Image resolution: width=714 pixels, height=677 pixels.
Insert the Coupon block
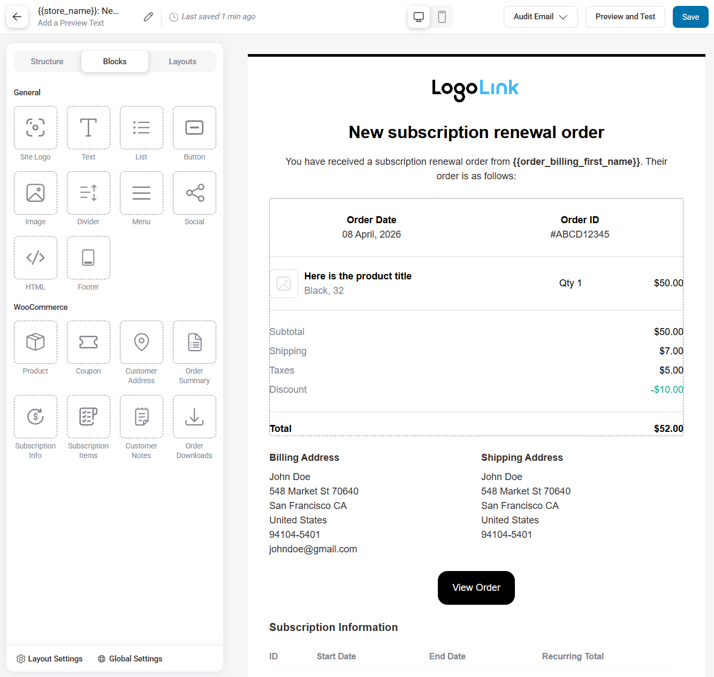tap(88, 342)
